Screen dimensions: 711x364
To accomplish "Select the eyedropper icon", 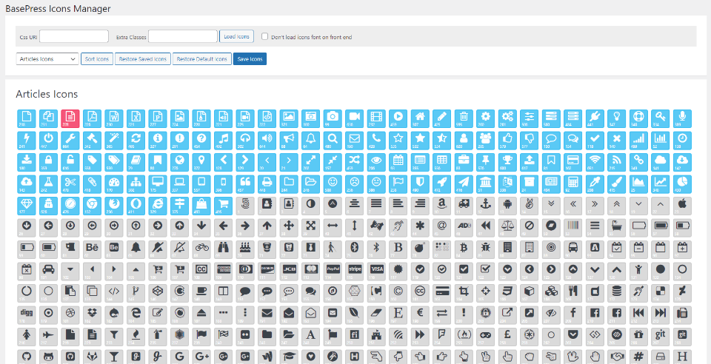I will pyautogui.click(x=595, y=182).
